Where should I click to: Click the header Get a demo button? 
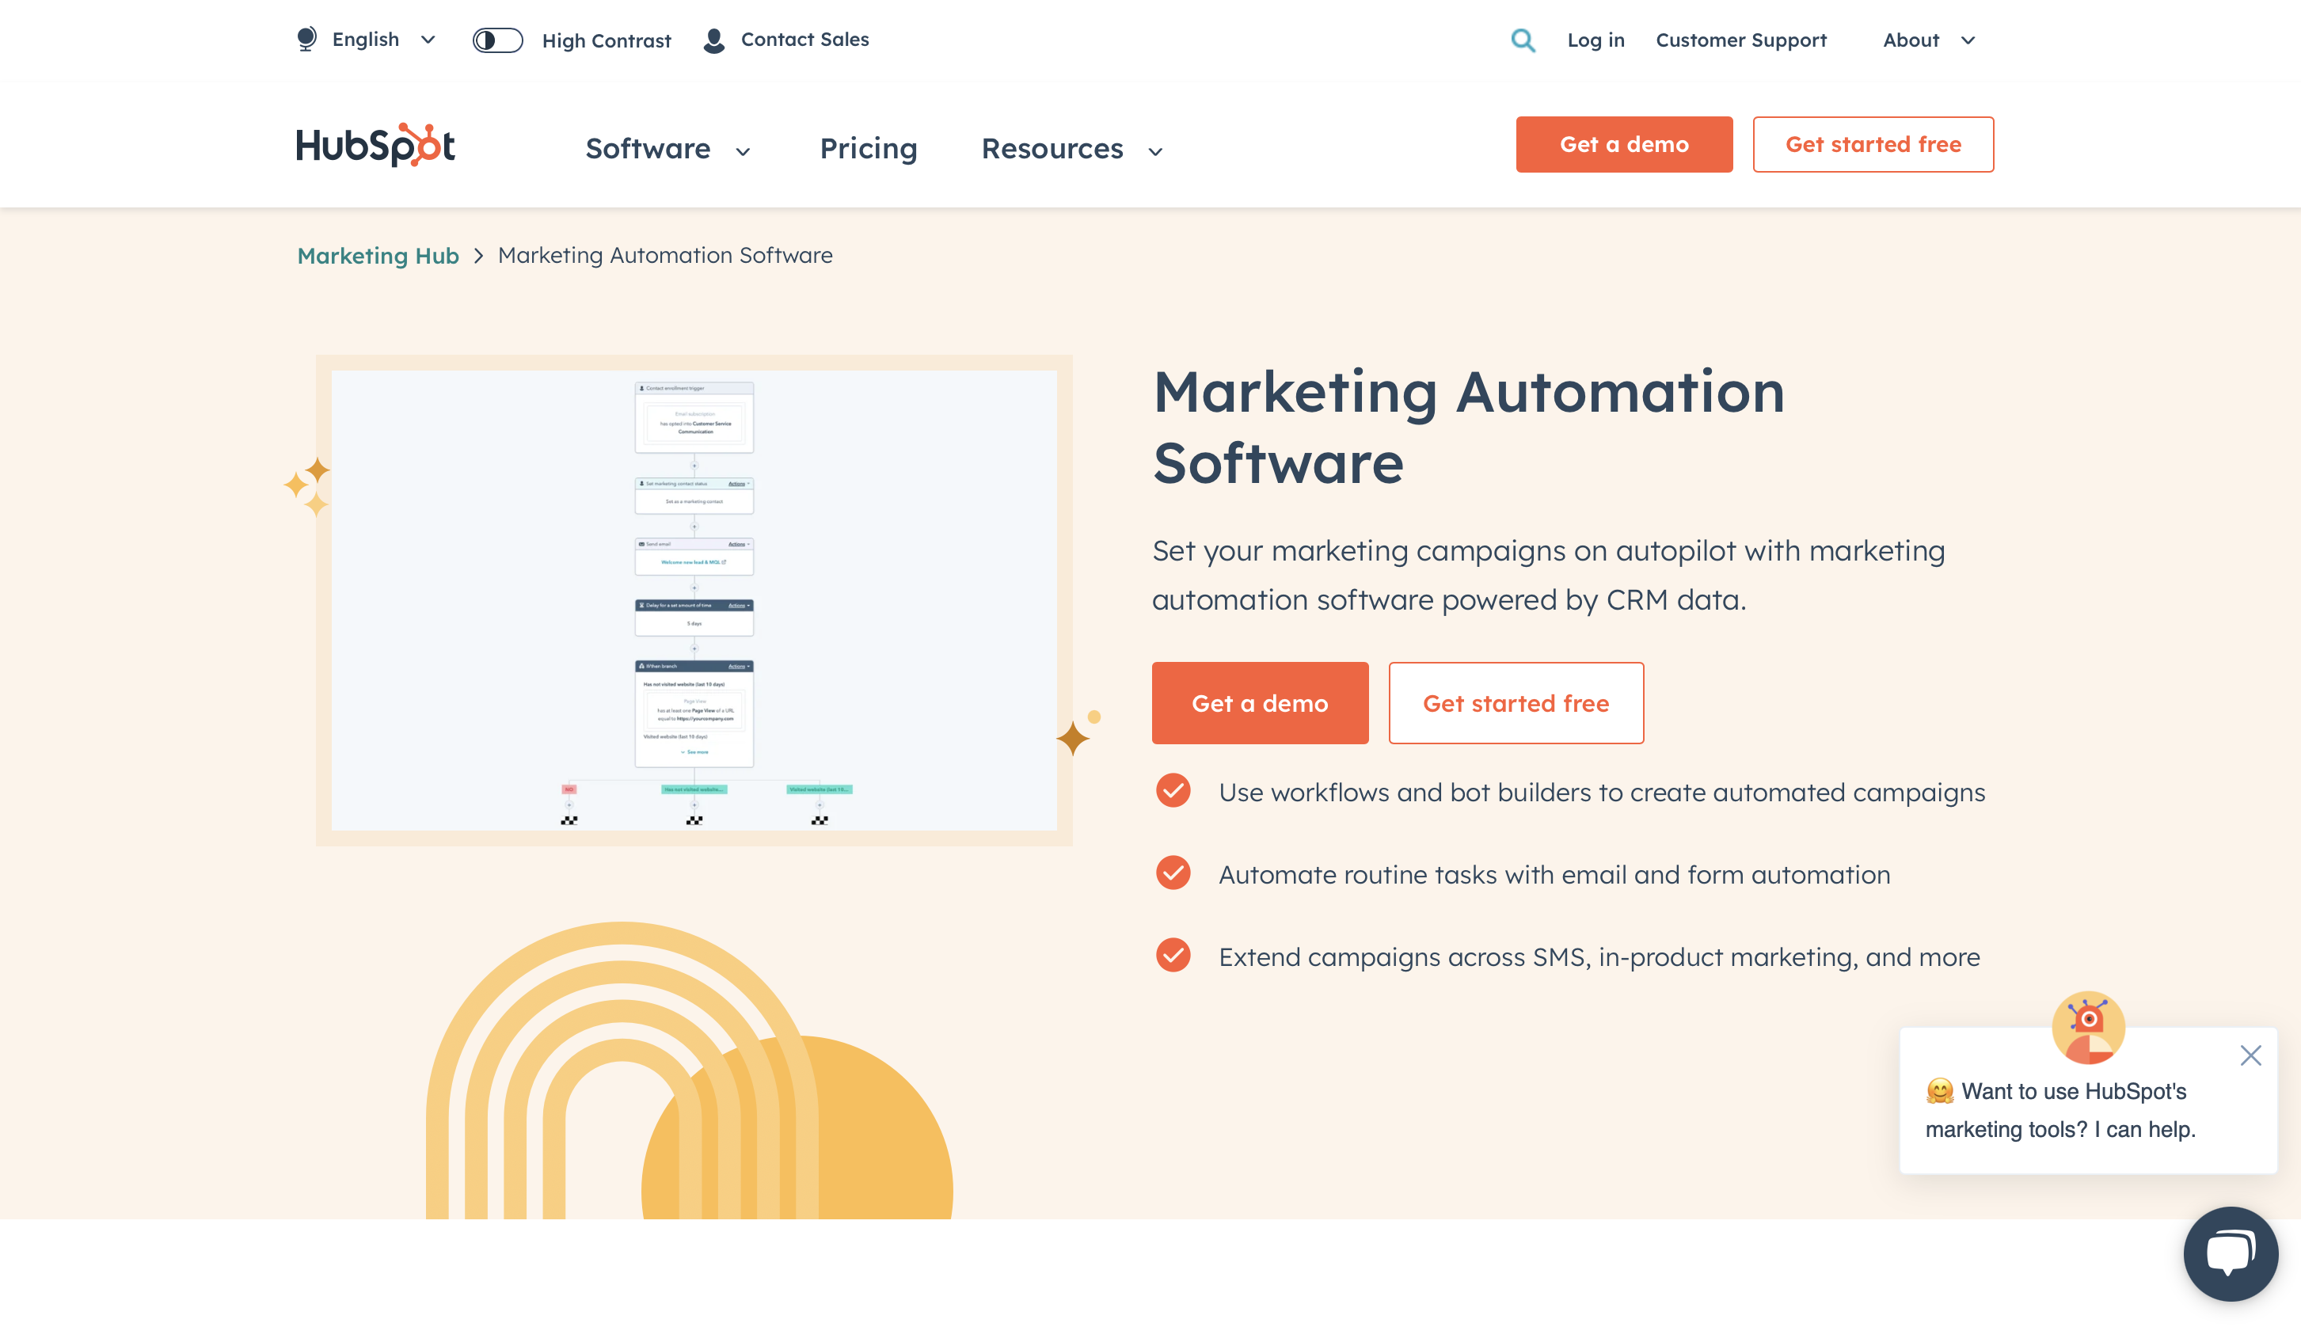[1624, 144]
